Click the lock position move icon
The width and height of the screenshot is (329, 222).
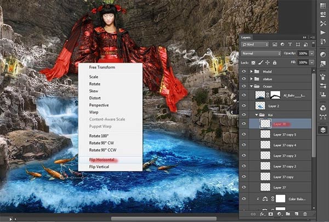[268, 62]
